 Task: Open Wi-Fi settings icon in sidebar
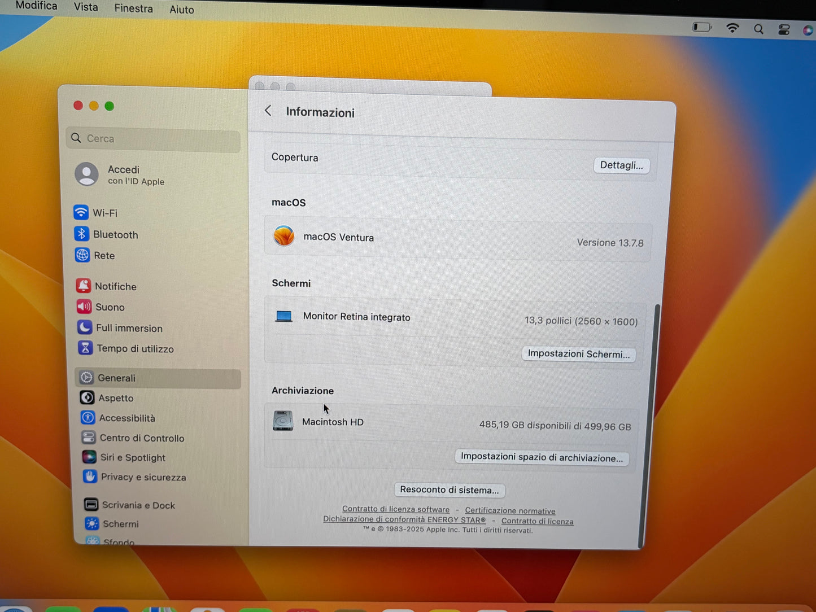coord(81,212)
